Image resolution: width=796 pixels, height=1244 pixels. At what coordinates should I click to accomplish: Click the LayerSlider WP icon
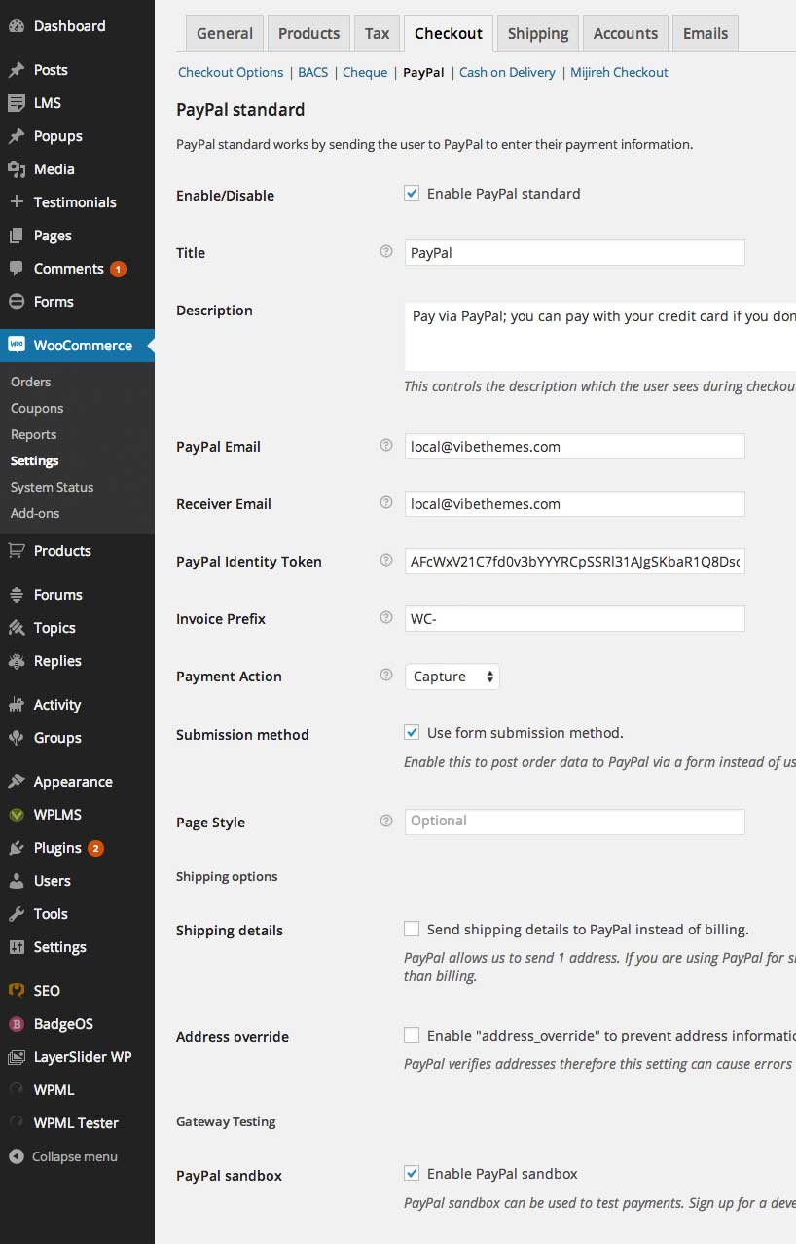click(x=17, y=1057)
